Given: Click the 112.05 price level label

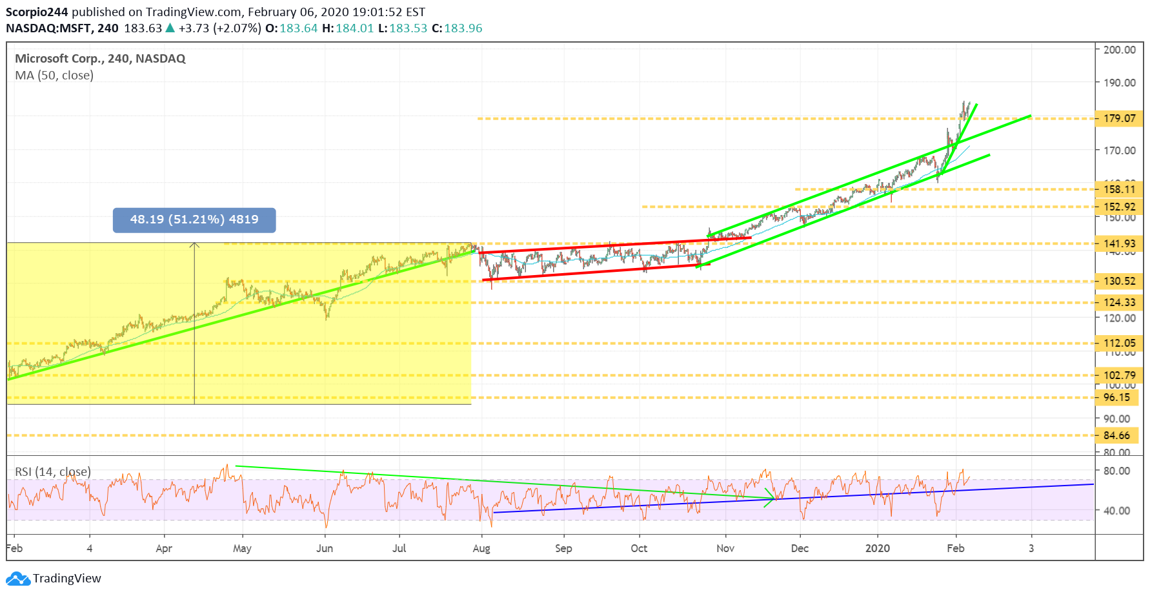Looking at the screenshot, I should [1120, 343].
